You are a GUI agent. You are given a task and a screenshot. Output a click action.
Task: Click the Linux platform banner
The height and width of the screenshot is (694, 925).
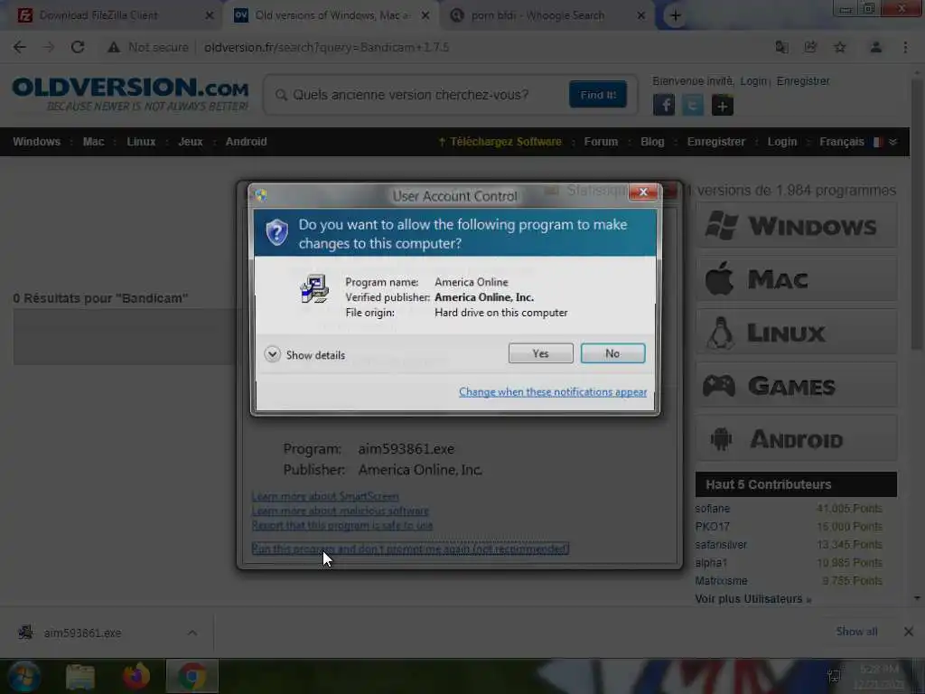(x=796, y=333)
